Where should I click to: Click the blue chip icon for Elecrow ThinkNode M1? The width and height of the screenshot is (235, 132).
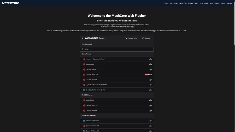click(x=84, y=121)
